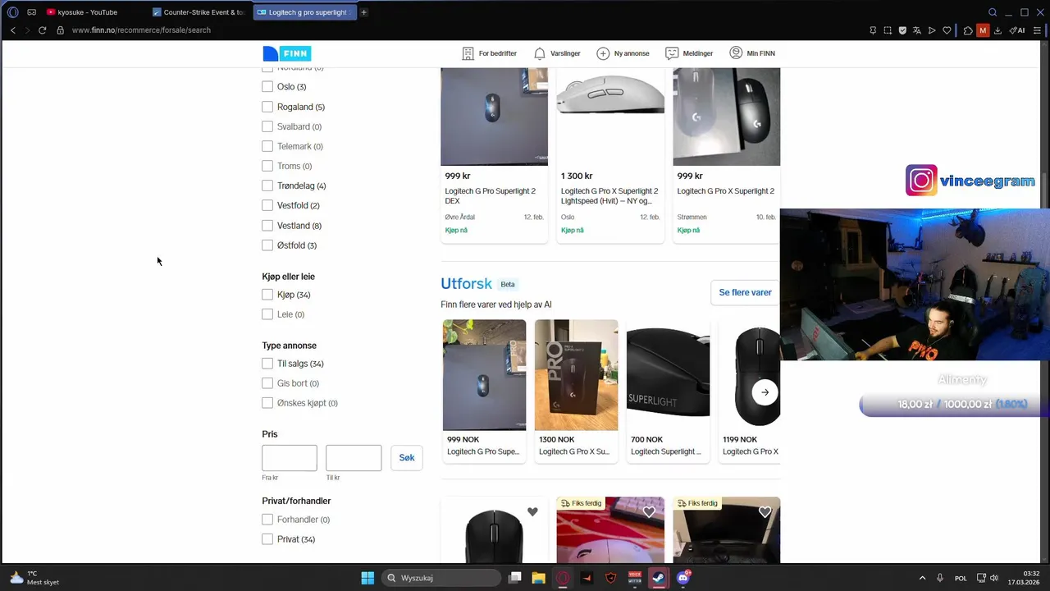Image resolution: width=1050 pixels, height=591 pixels.
Task: Open Task View on the taskbar
Action: 514,578
